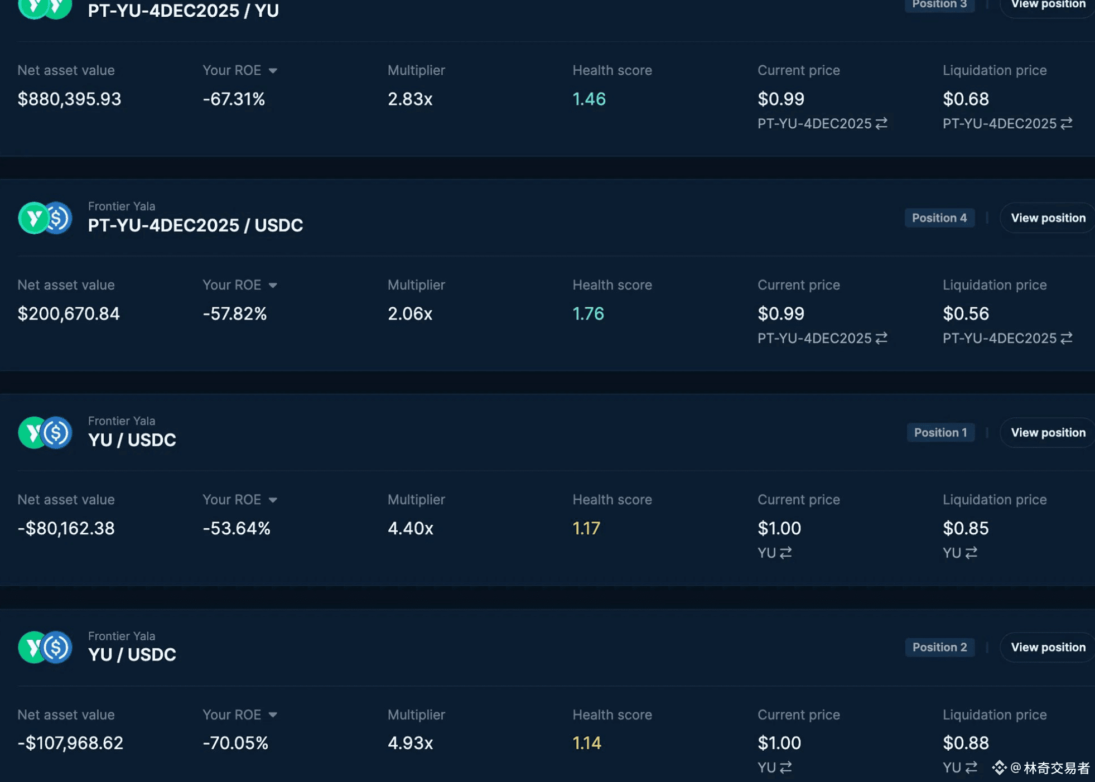Toggle PT-YU-4DEC2025 current price swap in Position 4

coord(881,338)
